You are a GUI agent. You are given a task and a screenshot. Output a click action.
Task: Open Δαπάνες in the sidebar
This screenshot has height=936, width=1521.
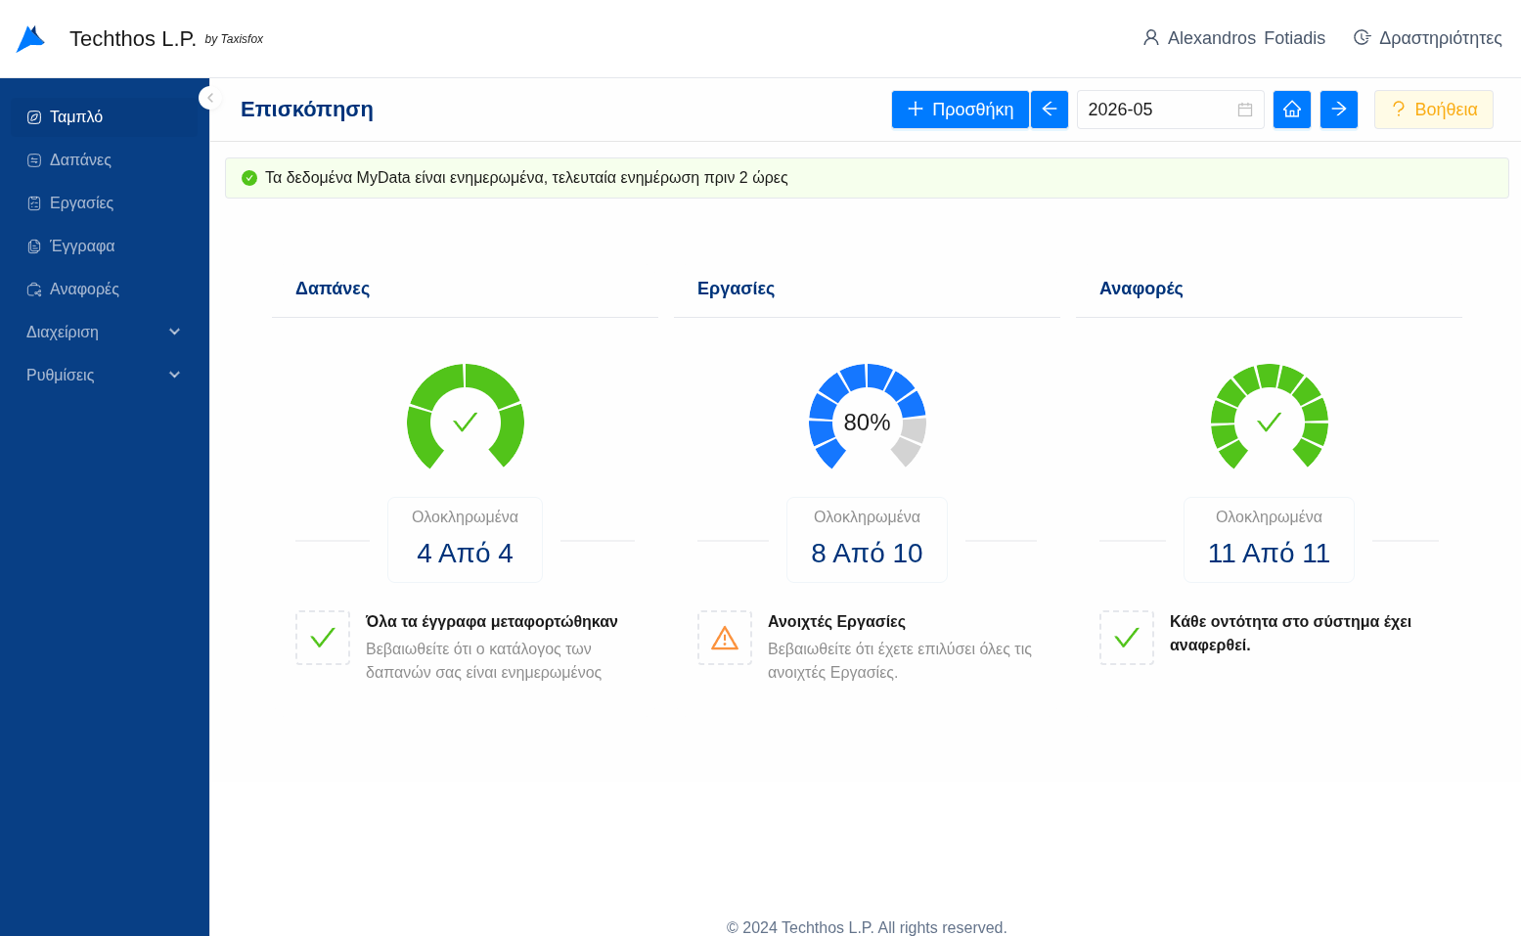pos(104,159)
